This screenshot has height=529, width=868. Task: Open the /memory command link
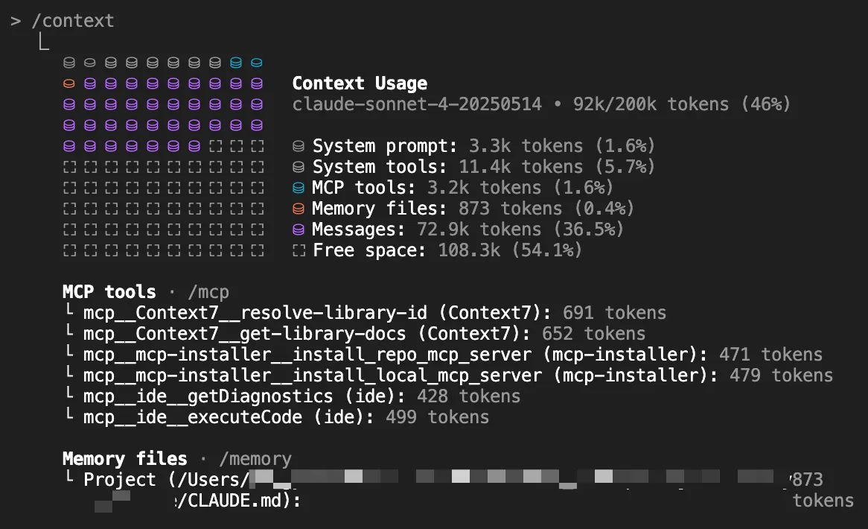click(x=255, y=458)
